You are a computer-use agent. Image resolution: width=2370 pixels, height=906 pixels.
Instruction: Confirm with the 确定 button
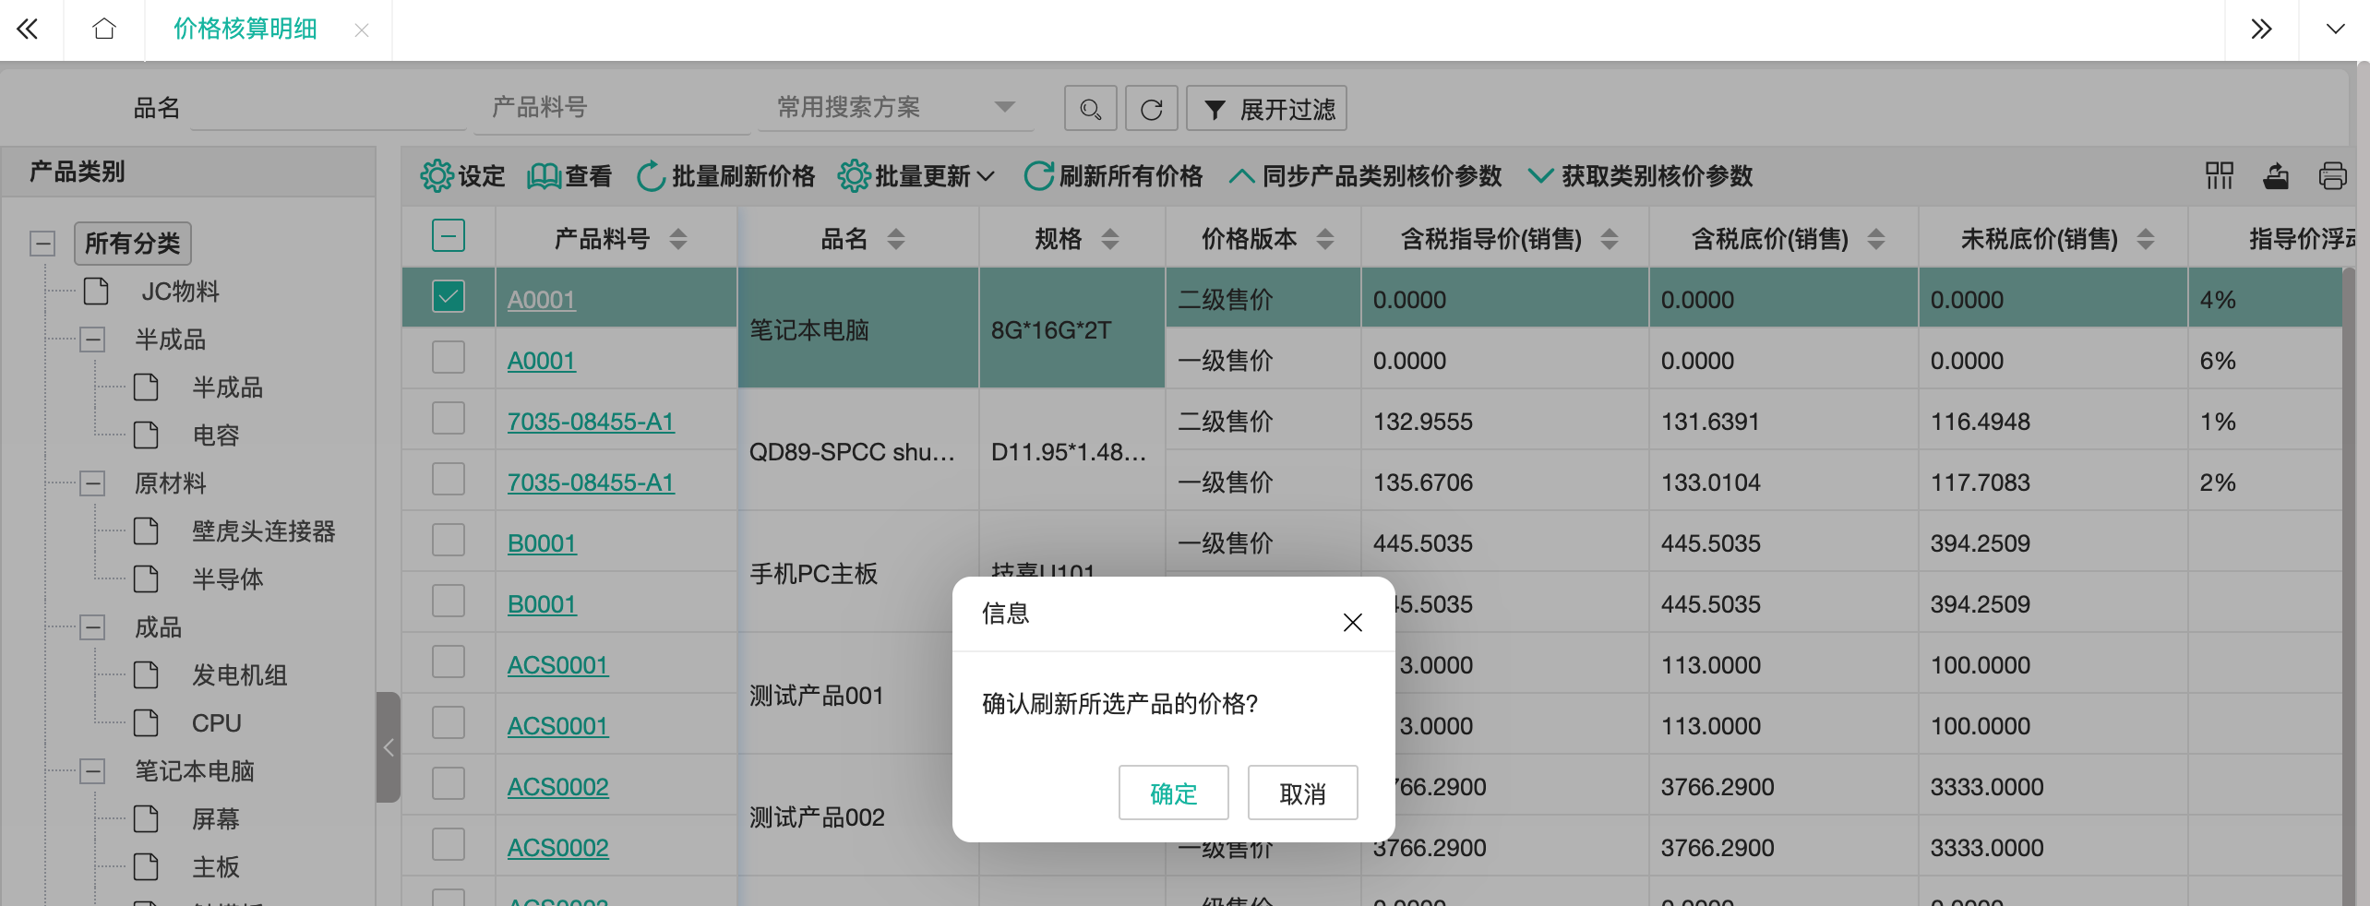pyautogui.click(x=1172, y=793)
